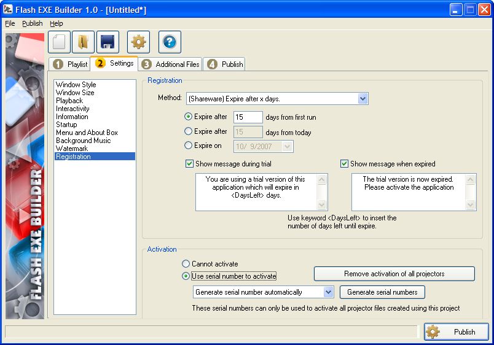Viewport: 494px width, 345px height.
Task: Click the Flash EXE Builder title bar icon
Action: click(x=8, y=9)
